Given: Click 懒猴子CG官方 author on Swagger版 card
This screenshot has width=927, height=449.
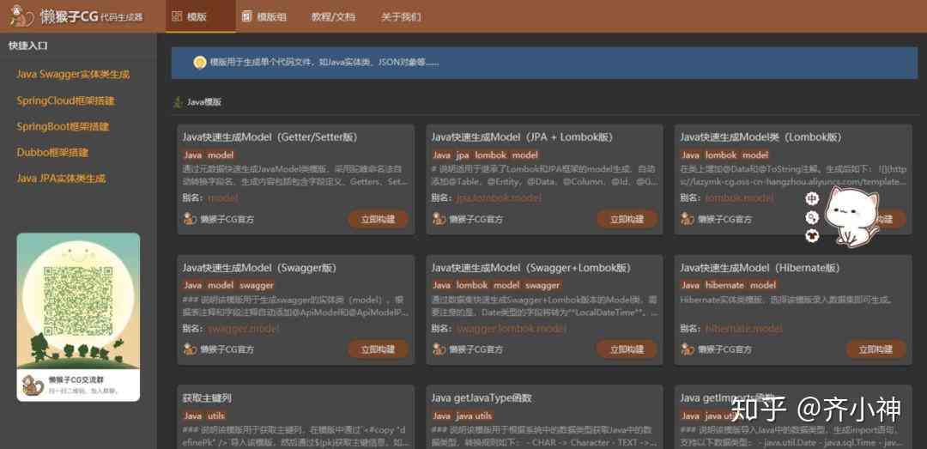Looking at the screenshot, I should 227,349.
